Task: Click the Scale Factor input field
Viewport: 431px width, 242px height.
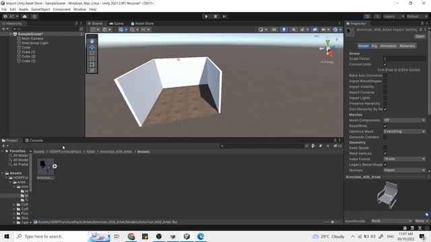Action: (x=405, y=58)
